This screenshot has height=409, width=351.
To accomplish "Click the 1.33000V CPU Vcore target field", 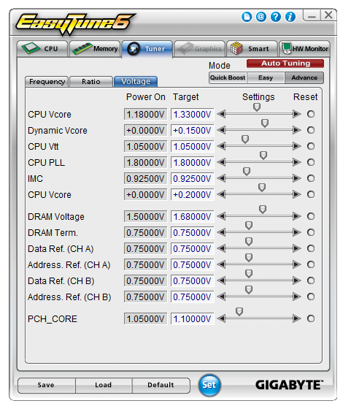I will tap(193, 114).
